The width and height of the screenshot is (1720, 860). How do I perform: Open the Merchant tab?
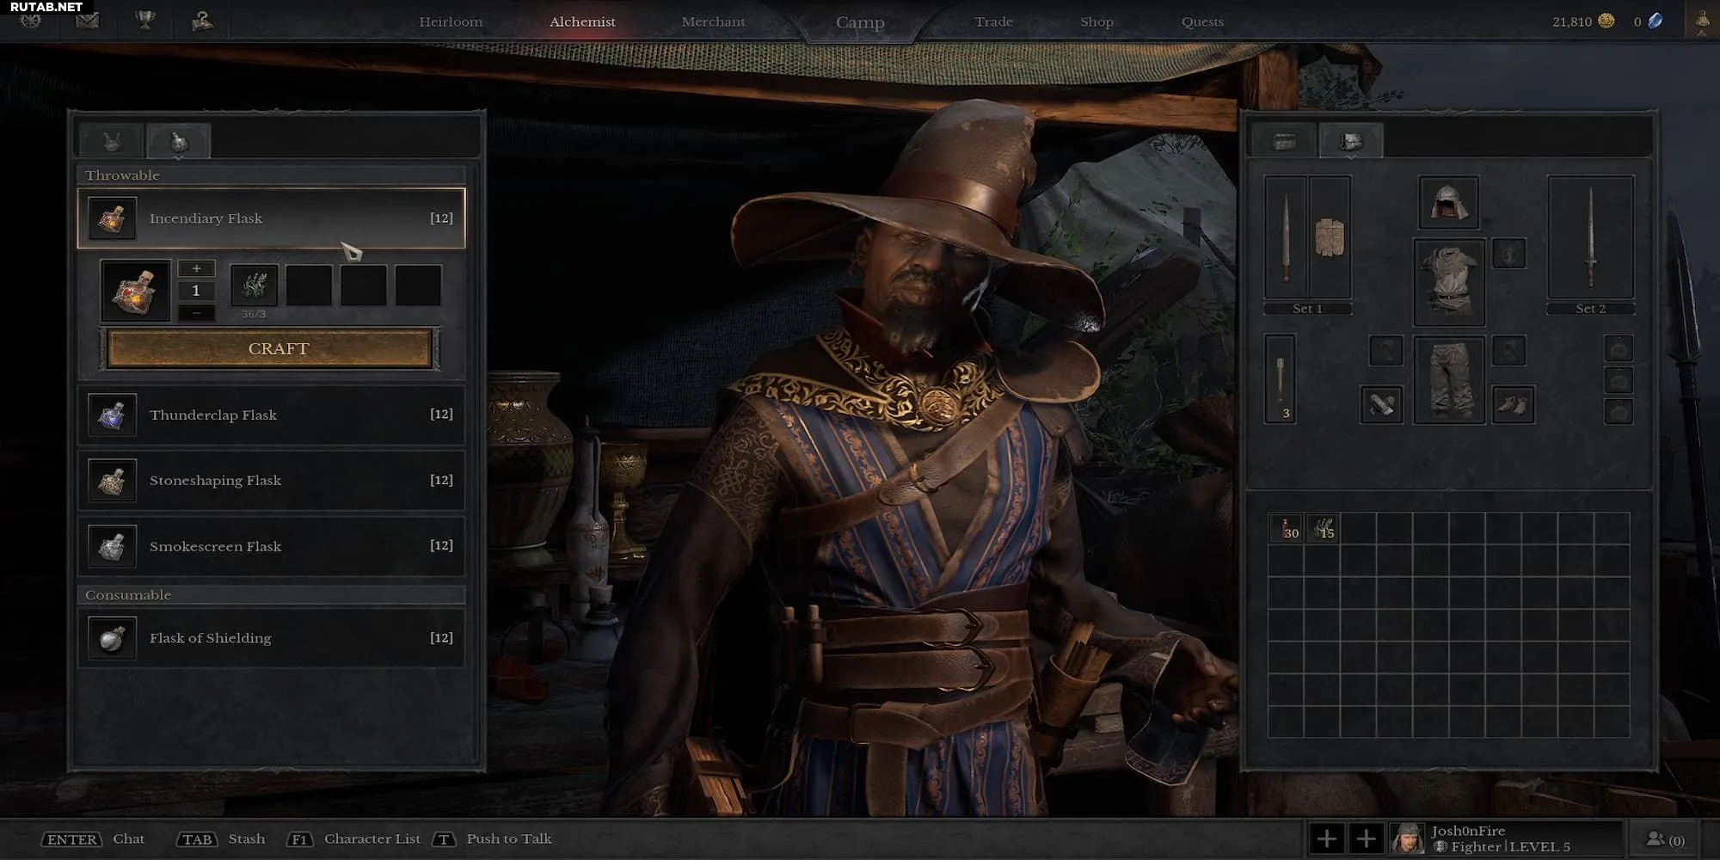tap(713, 21)
